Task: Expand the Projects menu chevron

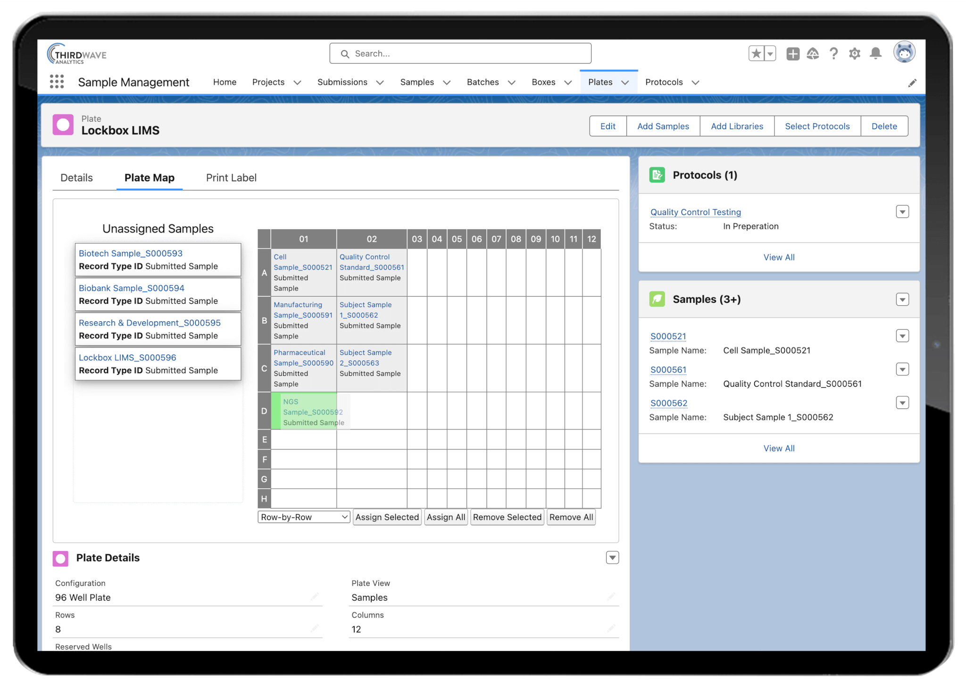Action: coord(297,83)
